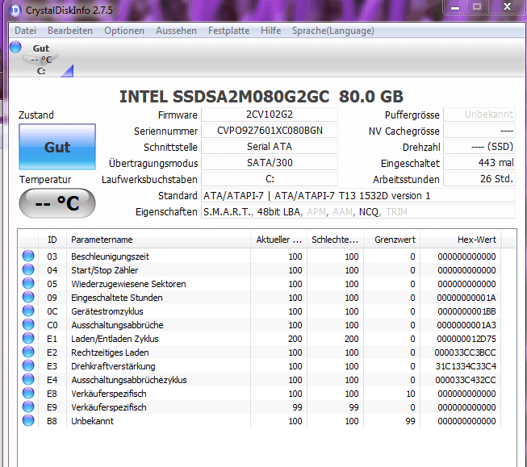Click the Arbeitsstunden field 26 Std.
The width and height of the screenshot is (527, 467).
pos(479,179)
